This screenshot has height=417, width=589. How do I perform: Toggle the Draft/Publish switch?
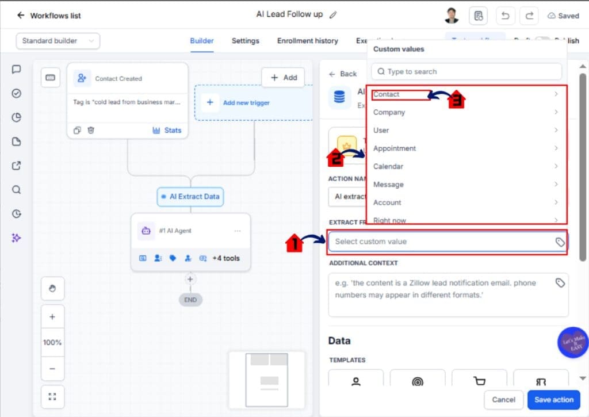[x=542, y=40]
